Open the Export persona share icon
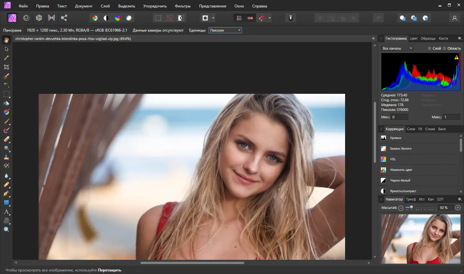The width and height of the screenshot is (464, 274). [64, 18]
